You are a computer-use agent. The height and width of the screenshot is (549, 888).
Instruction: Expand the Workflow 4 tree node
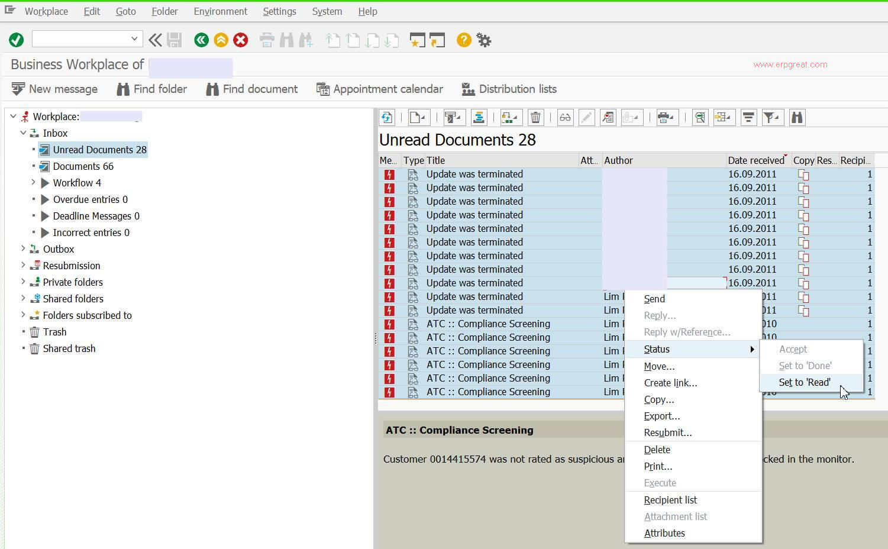pyautogui.click(x=33, y=183)
